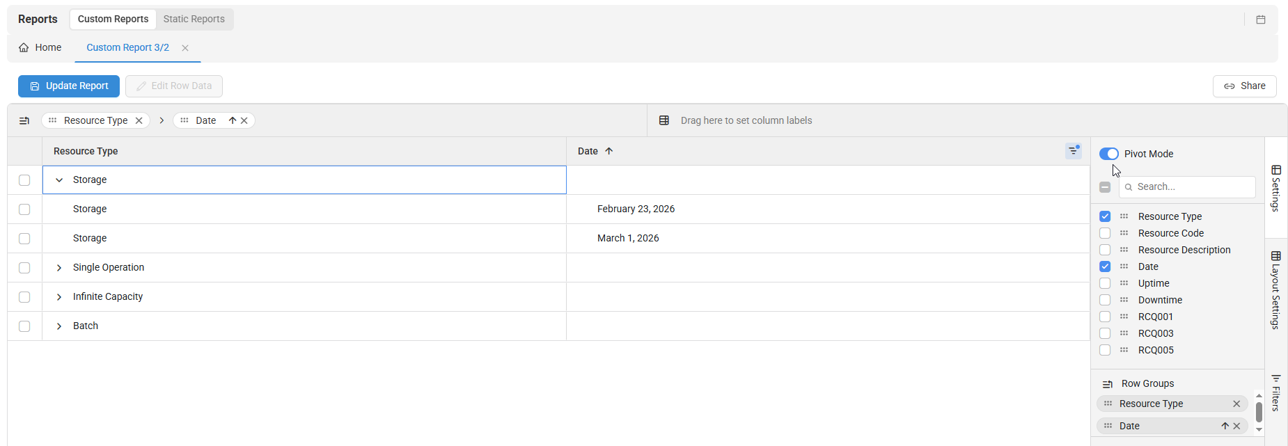Open Layout Settings side panel
Viewport: 1288px width, 446px height.
1275,289
